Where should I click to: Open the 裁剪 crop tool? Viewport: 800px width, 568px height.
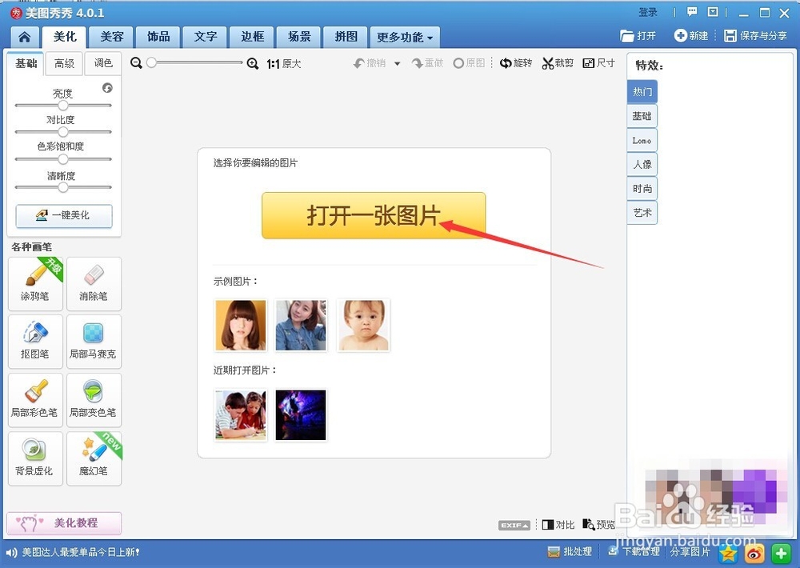pyautogui.click(x=558, y=62)
